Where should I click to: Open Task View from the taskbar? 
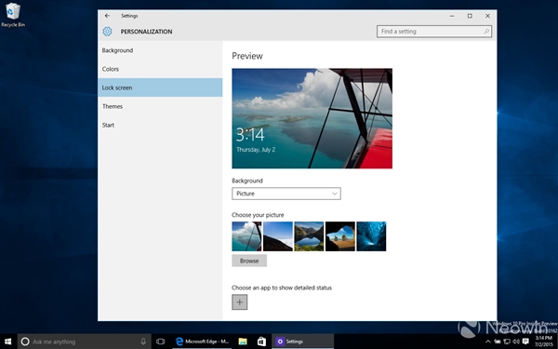pos(161,342)
